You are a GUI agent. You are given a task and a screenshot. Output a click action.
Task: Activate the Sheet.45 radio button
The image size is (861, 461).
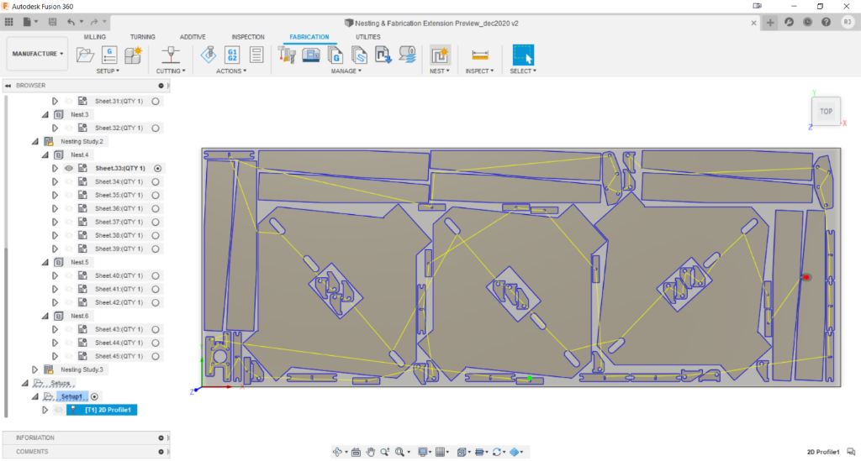click(x=156, y=356)
